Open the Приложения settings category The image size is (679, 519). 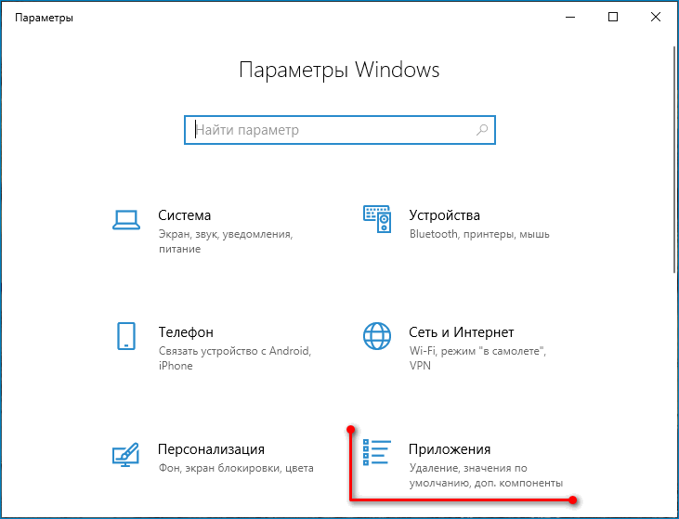(464, 465)
